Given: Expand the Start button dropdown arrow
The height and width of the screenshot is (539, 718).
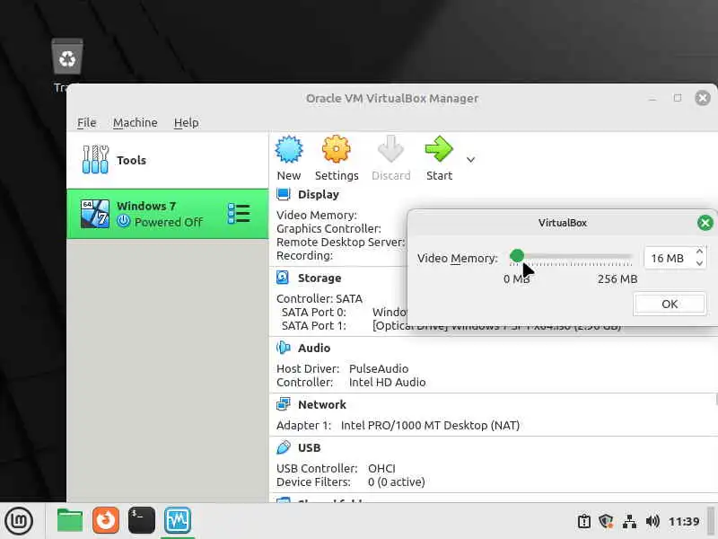Looking at the screenshot, I should click(470, 160).
